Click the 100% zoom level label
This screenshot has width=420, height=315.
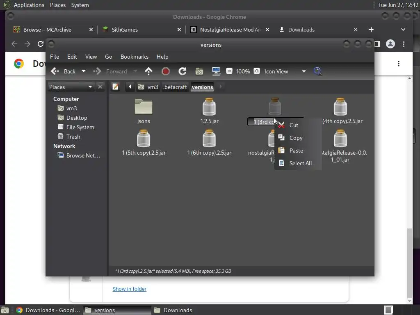coord(243,71)
